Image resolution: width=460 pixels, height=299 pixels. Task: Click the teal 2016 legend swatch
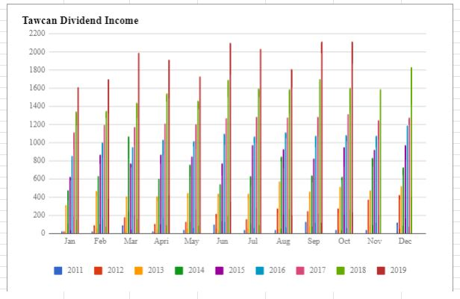click(x=260, y=270)
